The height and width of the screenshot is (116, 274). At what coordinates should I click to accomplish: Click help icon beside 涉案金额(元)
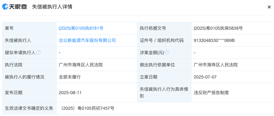(167, 53)
